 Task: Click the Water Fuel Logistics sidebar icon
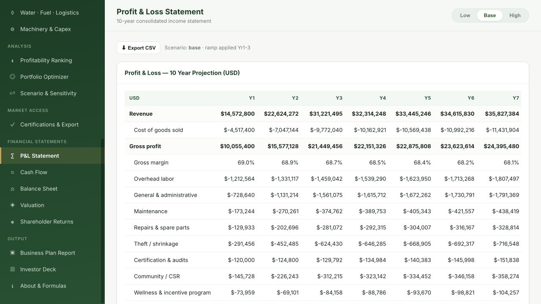tap(12, 13)
